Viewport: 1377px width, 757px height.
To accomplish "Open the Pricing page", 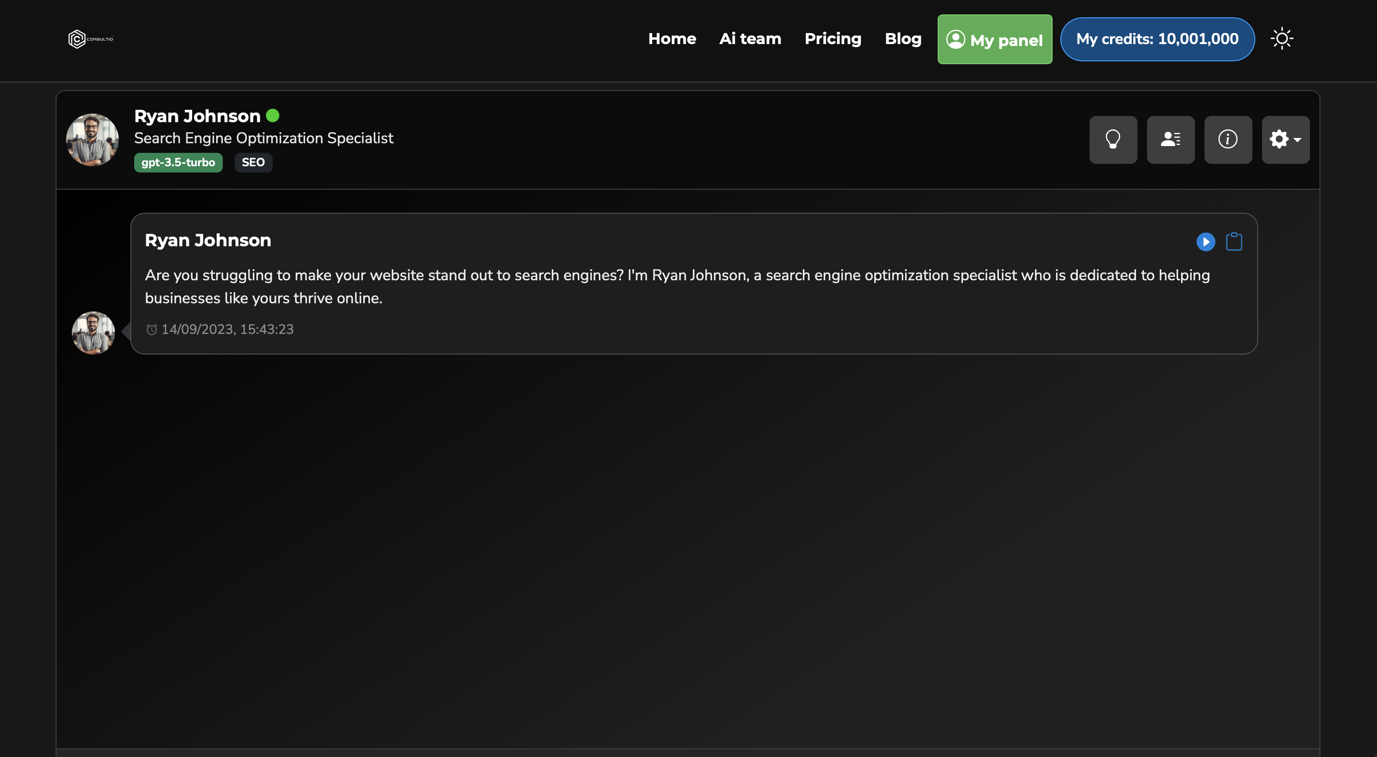I will 833,38.
